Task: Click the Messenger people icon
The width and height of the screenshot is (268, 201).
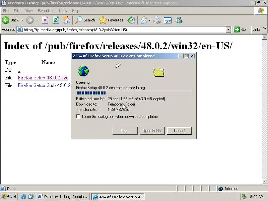Action: [x=179, y=20]
